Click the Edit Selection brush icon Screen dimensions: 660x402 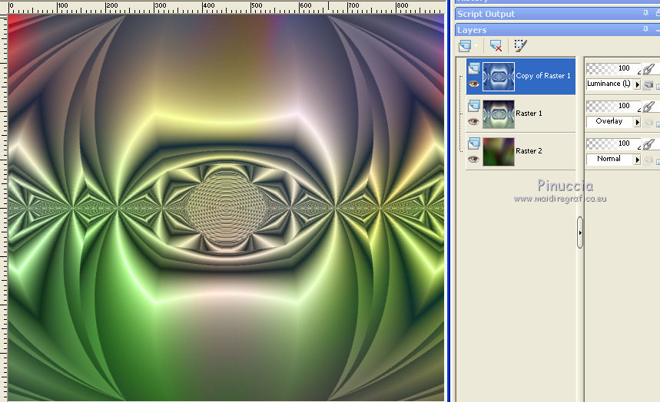[x=520, y=45]
